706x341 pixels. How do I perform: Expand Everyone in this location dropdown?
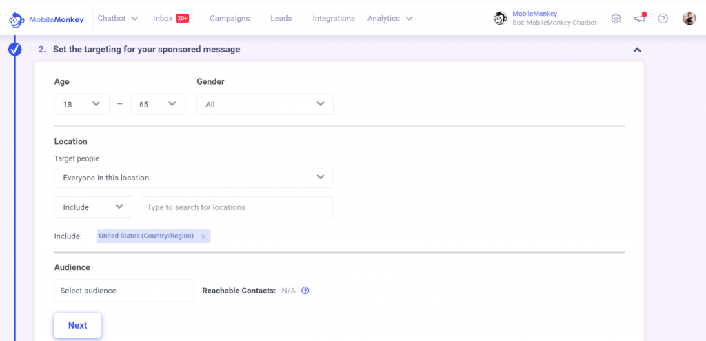(194, 178)
